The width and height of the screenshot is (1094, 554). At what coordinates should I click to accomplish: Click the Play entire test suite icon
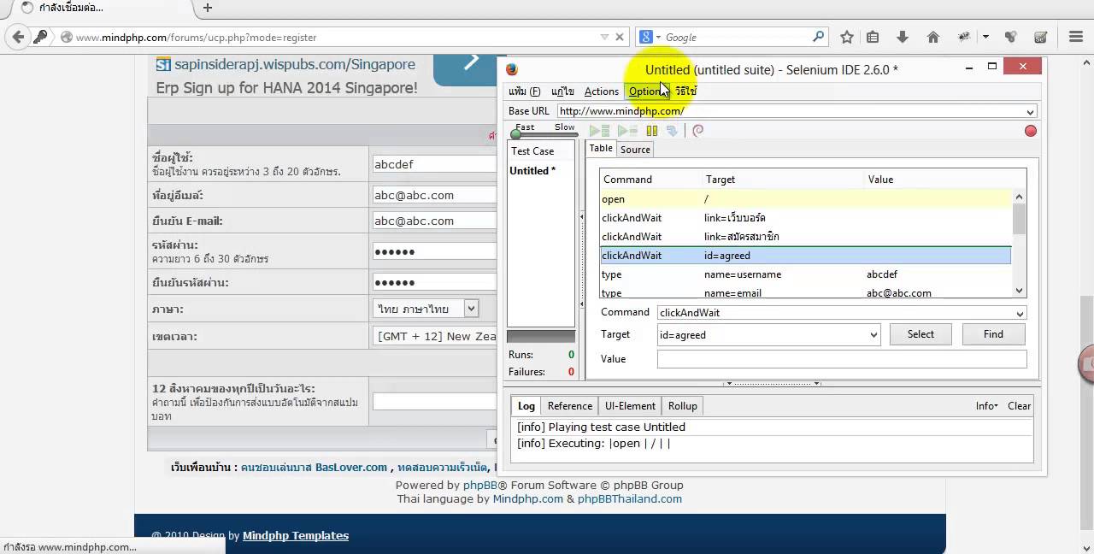click(x=599, y=131)
